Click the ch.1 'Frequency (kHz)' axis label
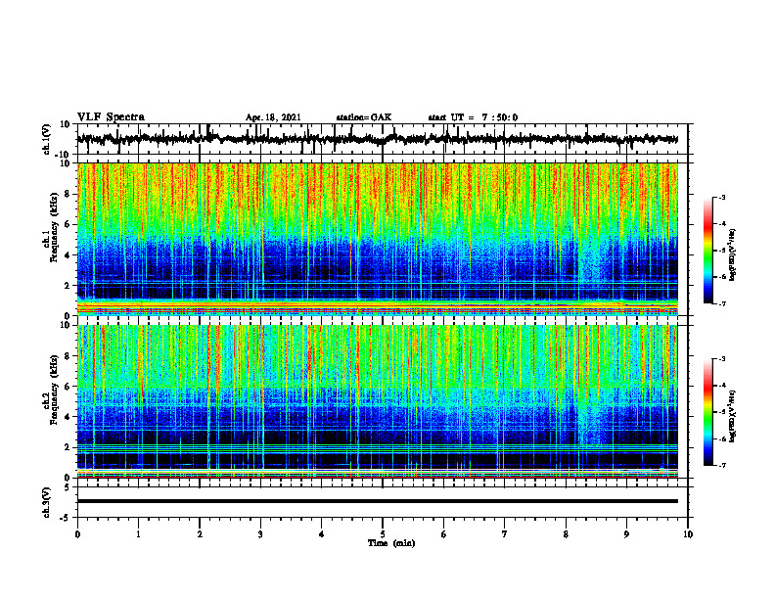775x599 pixels. [x=54, y=227]
